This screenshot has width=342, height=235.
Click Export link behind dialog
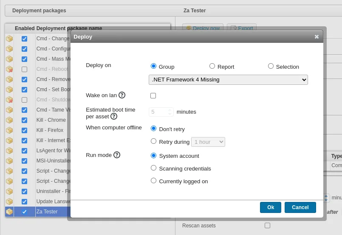[x=242, y=27]
